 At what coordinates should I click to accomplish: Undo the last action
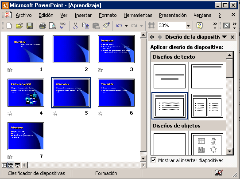(x=119, y=25)
